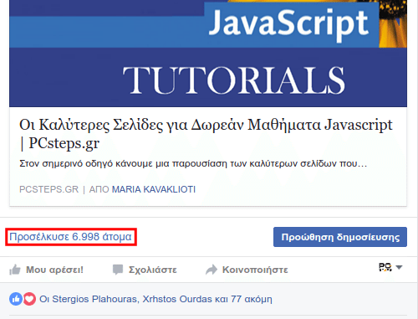
Task: Click the 'Σχολιάστε' speech bubble icon
Action: (x=118, y=270)
